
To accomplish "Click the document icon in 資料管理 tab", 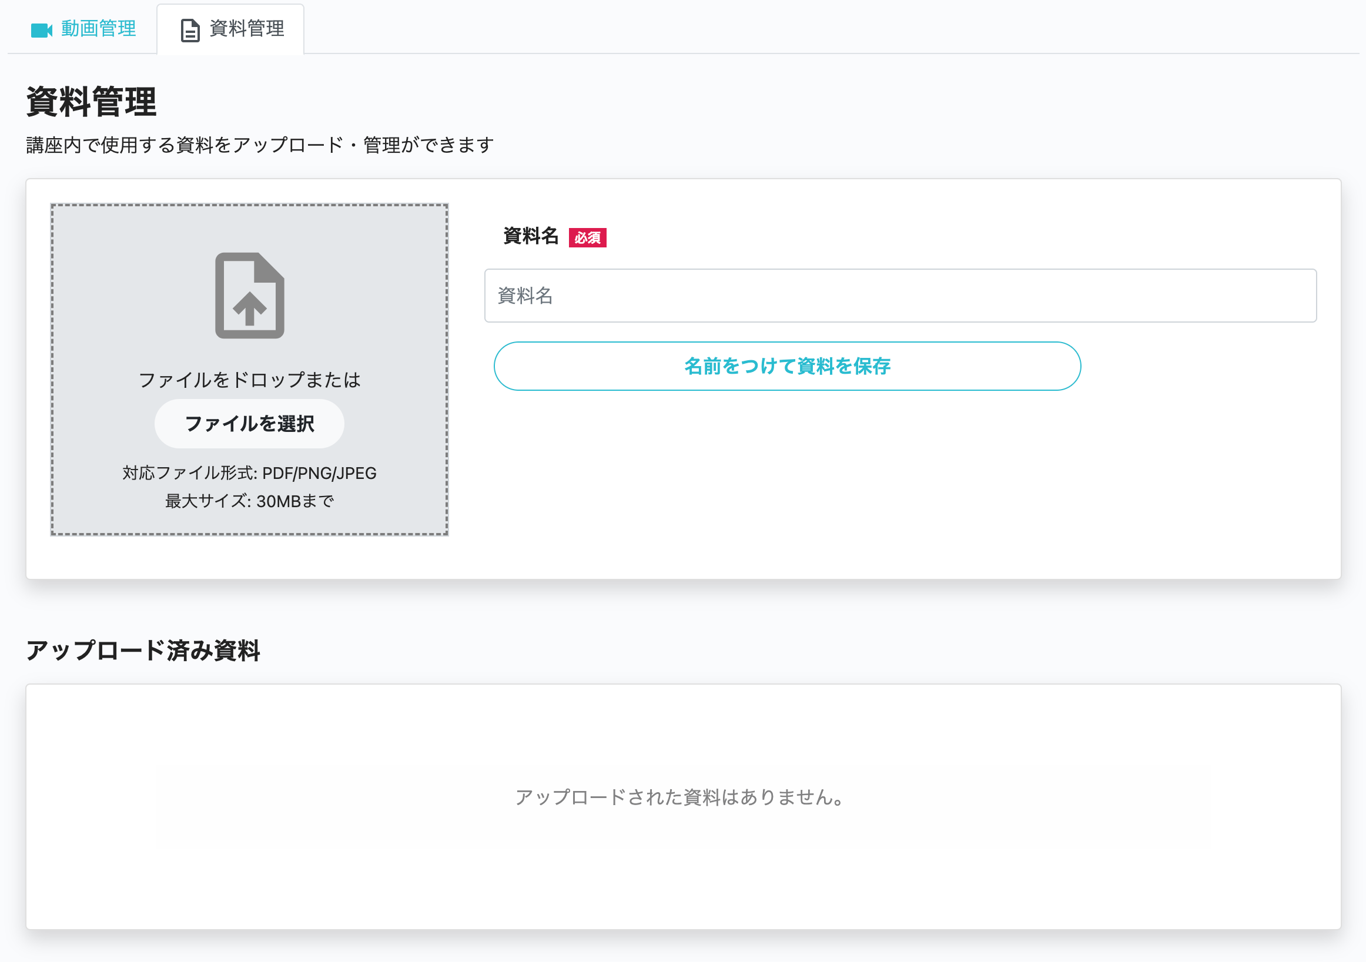I will pyautogui.click(x=190, y=30).
